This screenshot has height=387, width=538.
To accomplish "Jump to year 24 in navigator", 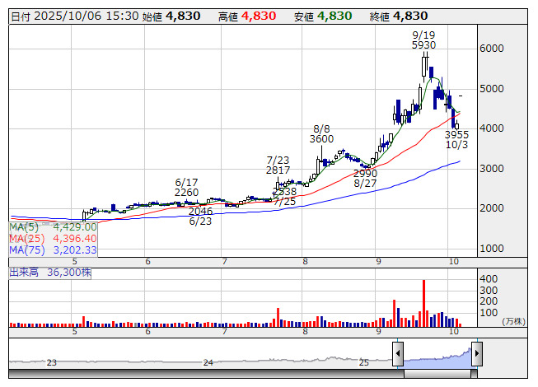I will [x=208, y=362].
